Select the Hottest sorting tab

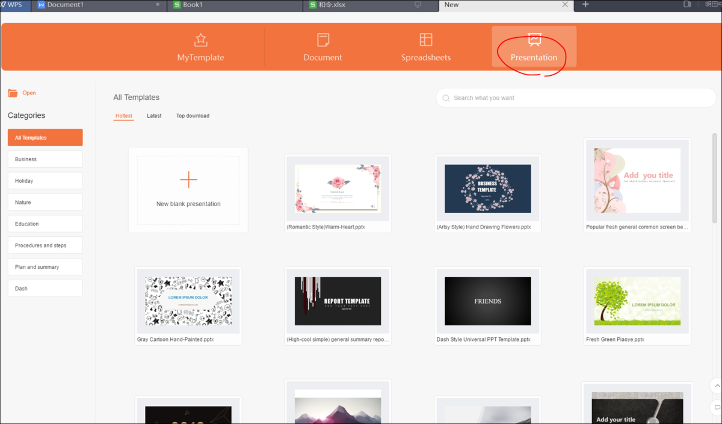coord(124,116)
